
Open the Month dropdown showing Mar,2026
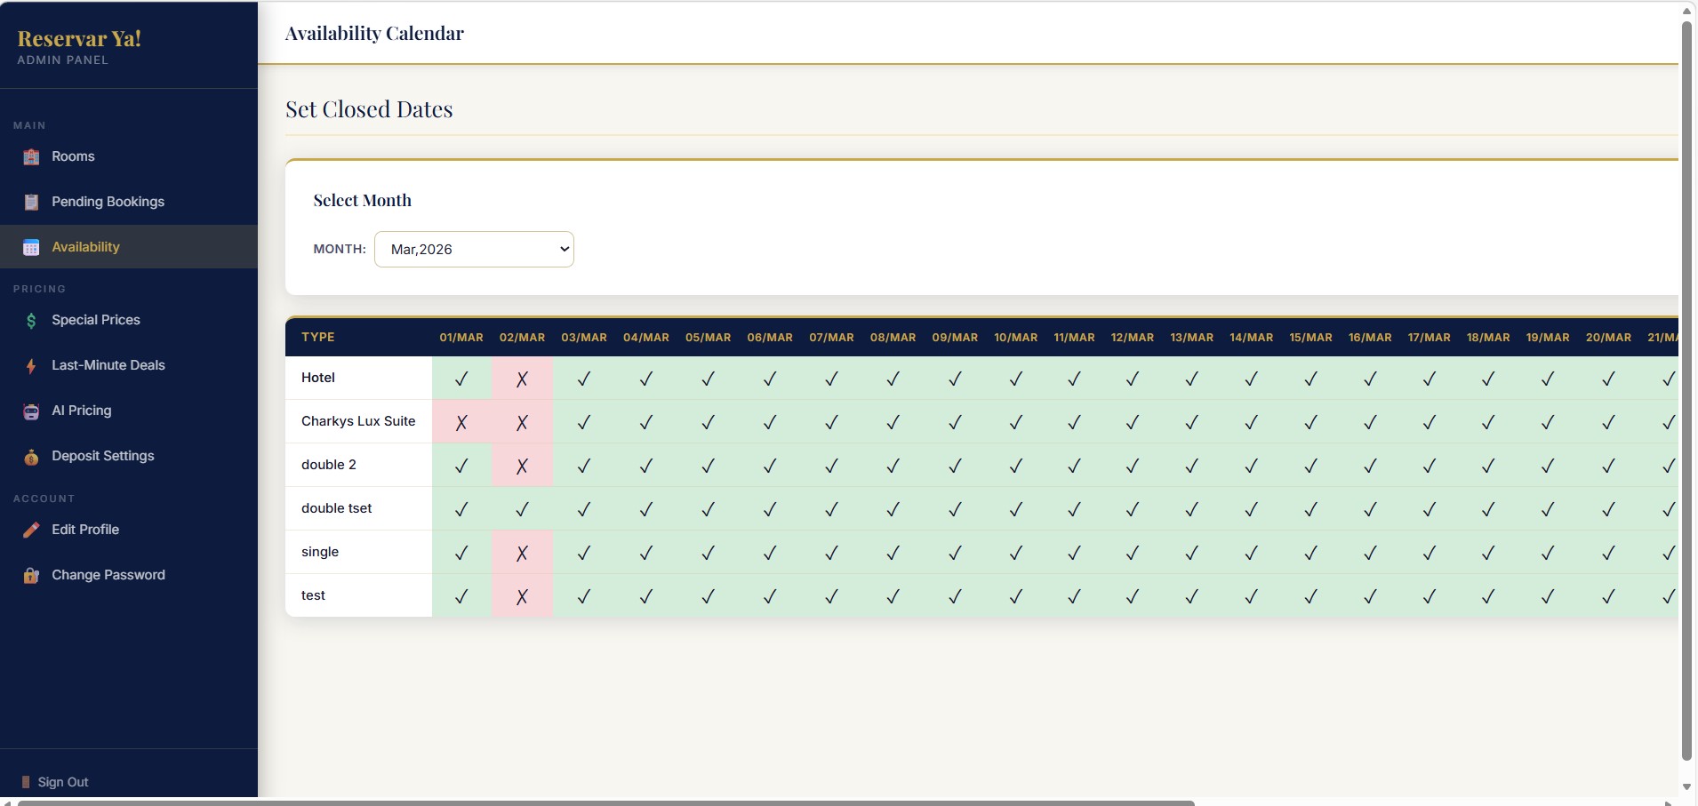tap(474, 250)
